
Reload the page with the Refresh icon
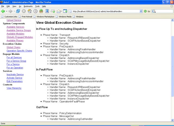(x=18, y=11)
